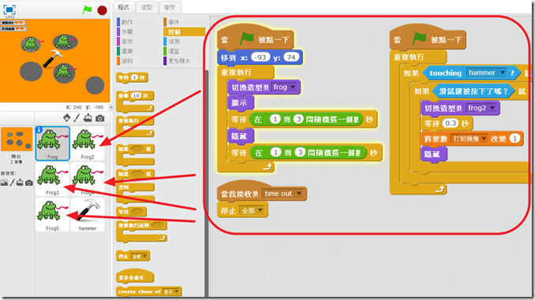
Task: Open the variable 打到幾隻 dropdown
Action: point(470,139)
